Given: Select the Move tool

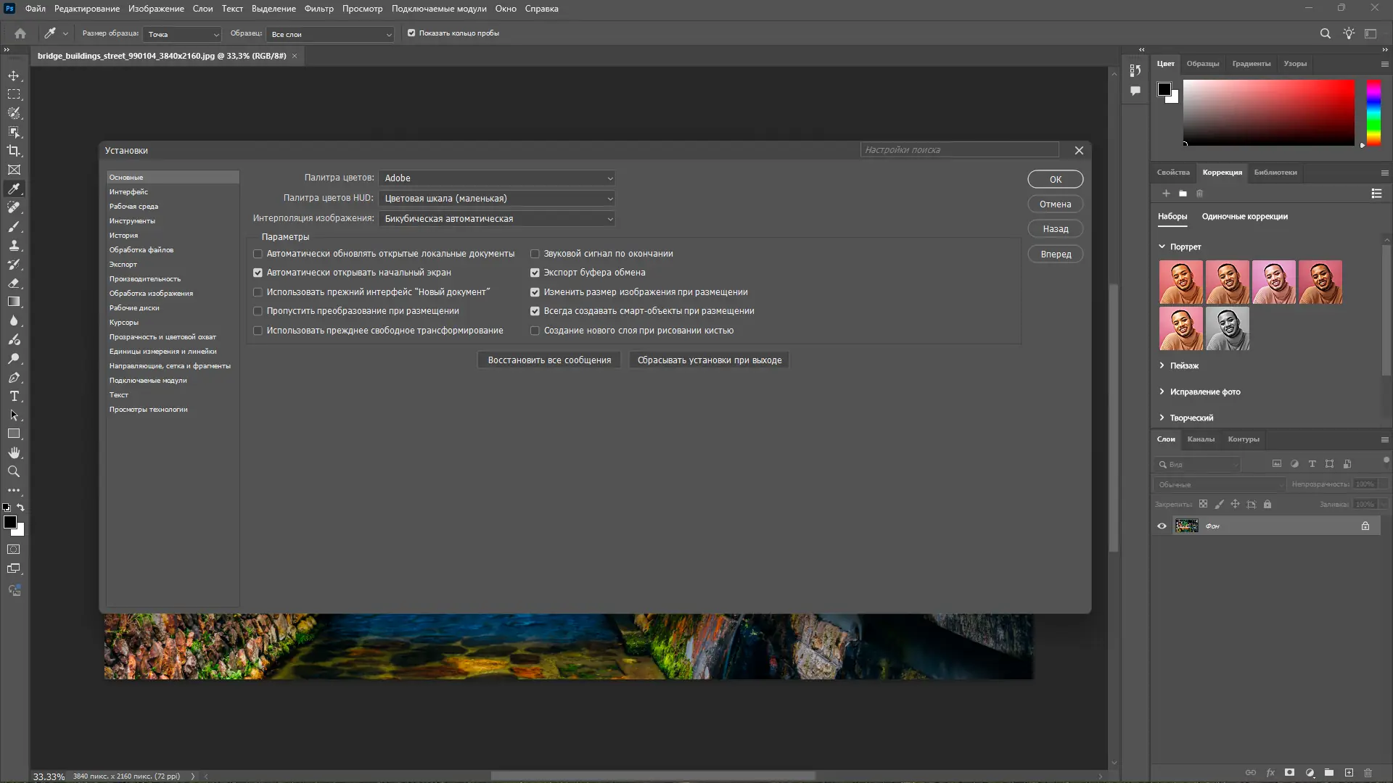Looking at the screenshot, I should click(x=14, y=75).
